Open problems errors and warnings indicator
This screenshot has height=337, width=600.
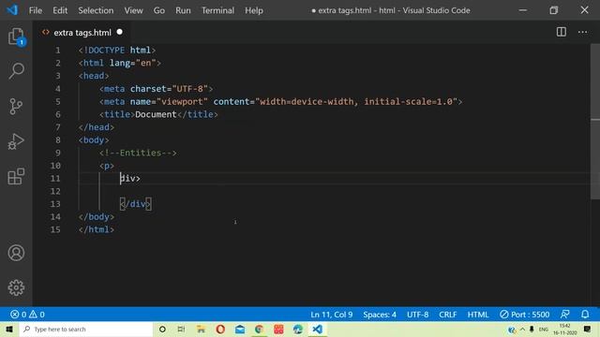pos(27,315)
